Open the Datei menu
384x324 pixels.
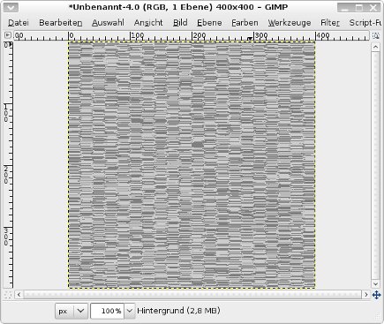[19, 23]
